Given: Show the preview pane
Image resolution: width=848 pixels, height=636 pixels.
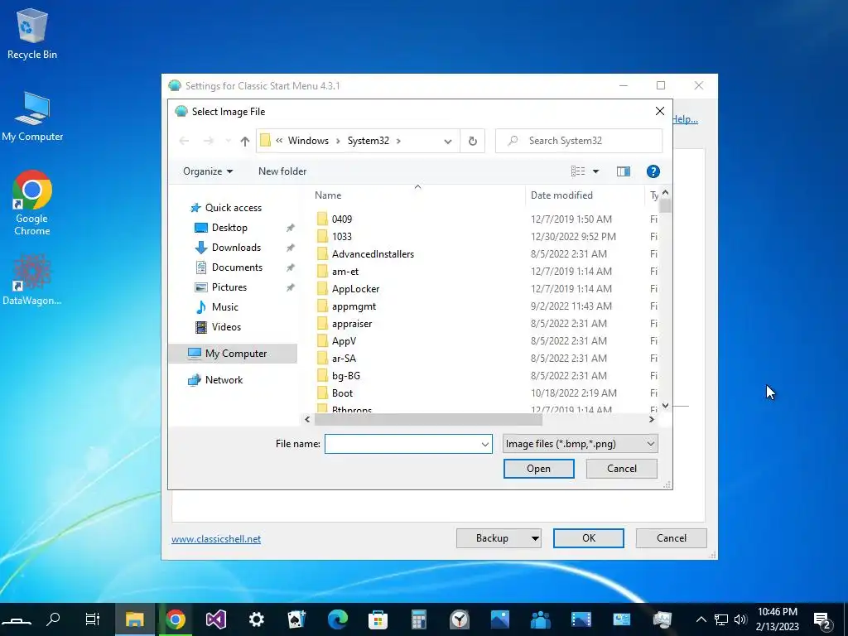Looking at the screenshot, I should 623,171.
